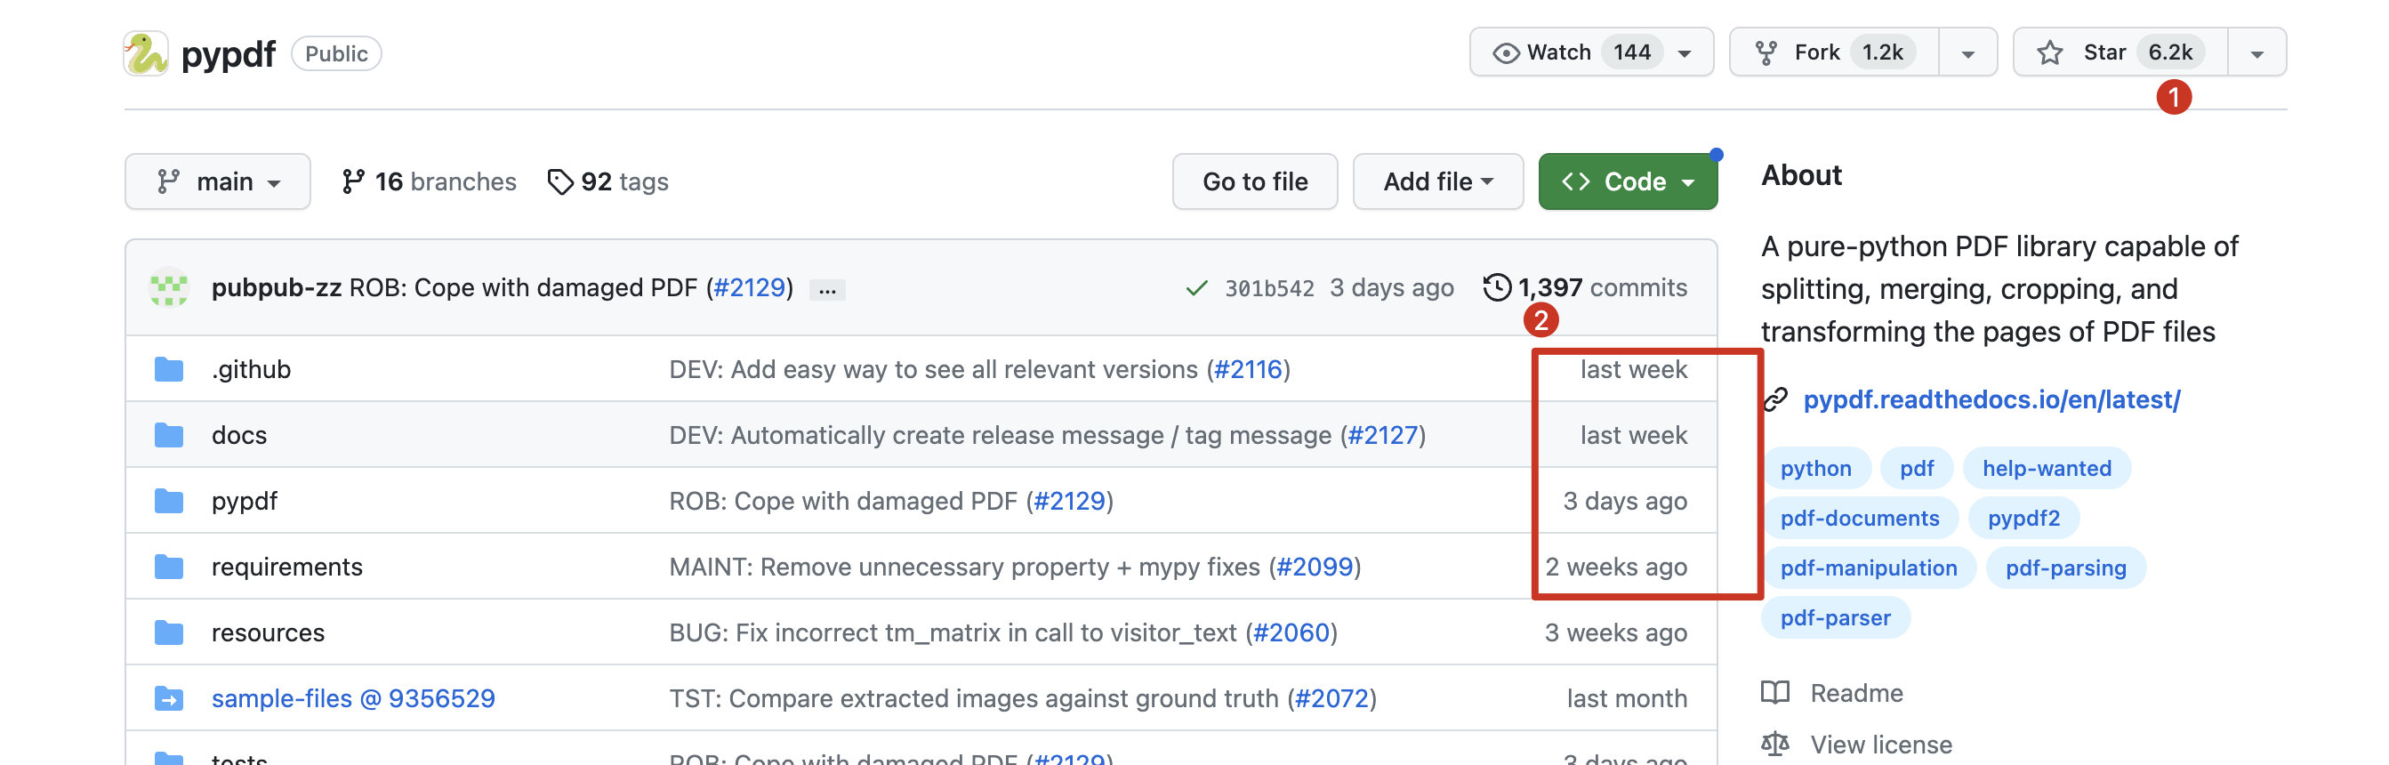This screenshot has height=765, width=2389.
Task: Click the View license scale icon
Action: pos(1775,744)
